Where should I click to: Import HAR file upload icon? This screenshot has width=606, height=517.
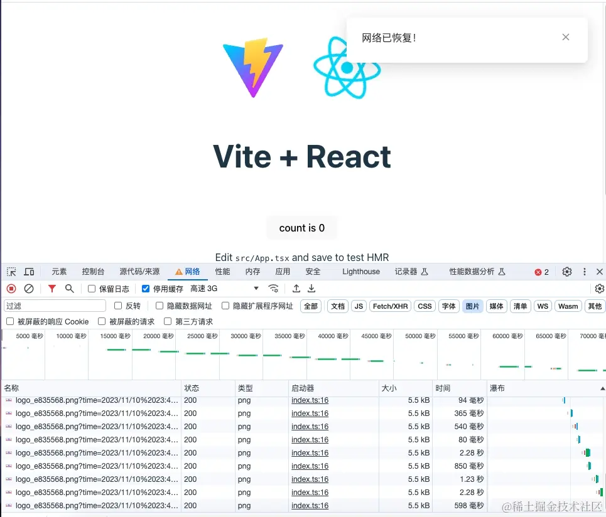296,289
